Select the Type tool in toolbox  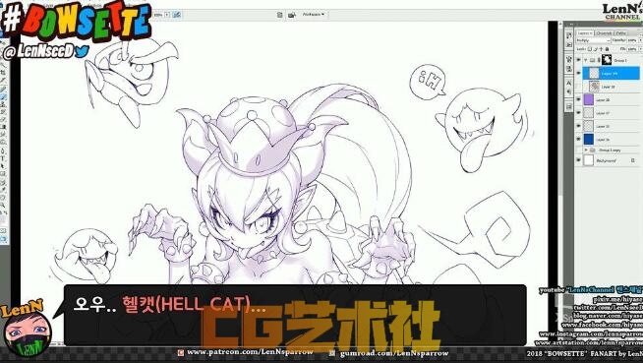(4, 158)
